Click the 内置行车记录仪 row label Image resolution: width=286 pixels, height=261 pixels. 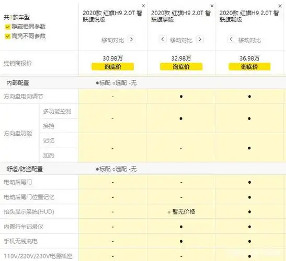point(24,227)
